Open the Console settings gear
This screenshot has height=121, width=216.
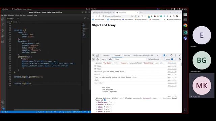tap(180, 59)
